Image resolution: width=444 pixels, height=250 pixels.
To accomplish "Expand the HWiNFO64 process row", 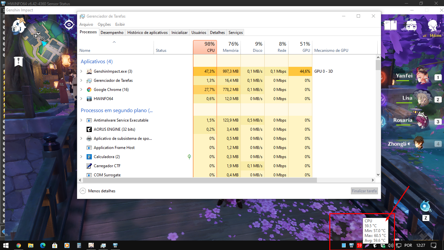I will pos(81,98).
